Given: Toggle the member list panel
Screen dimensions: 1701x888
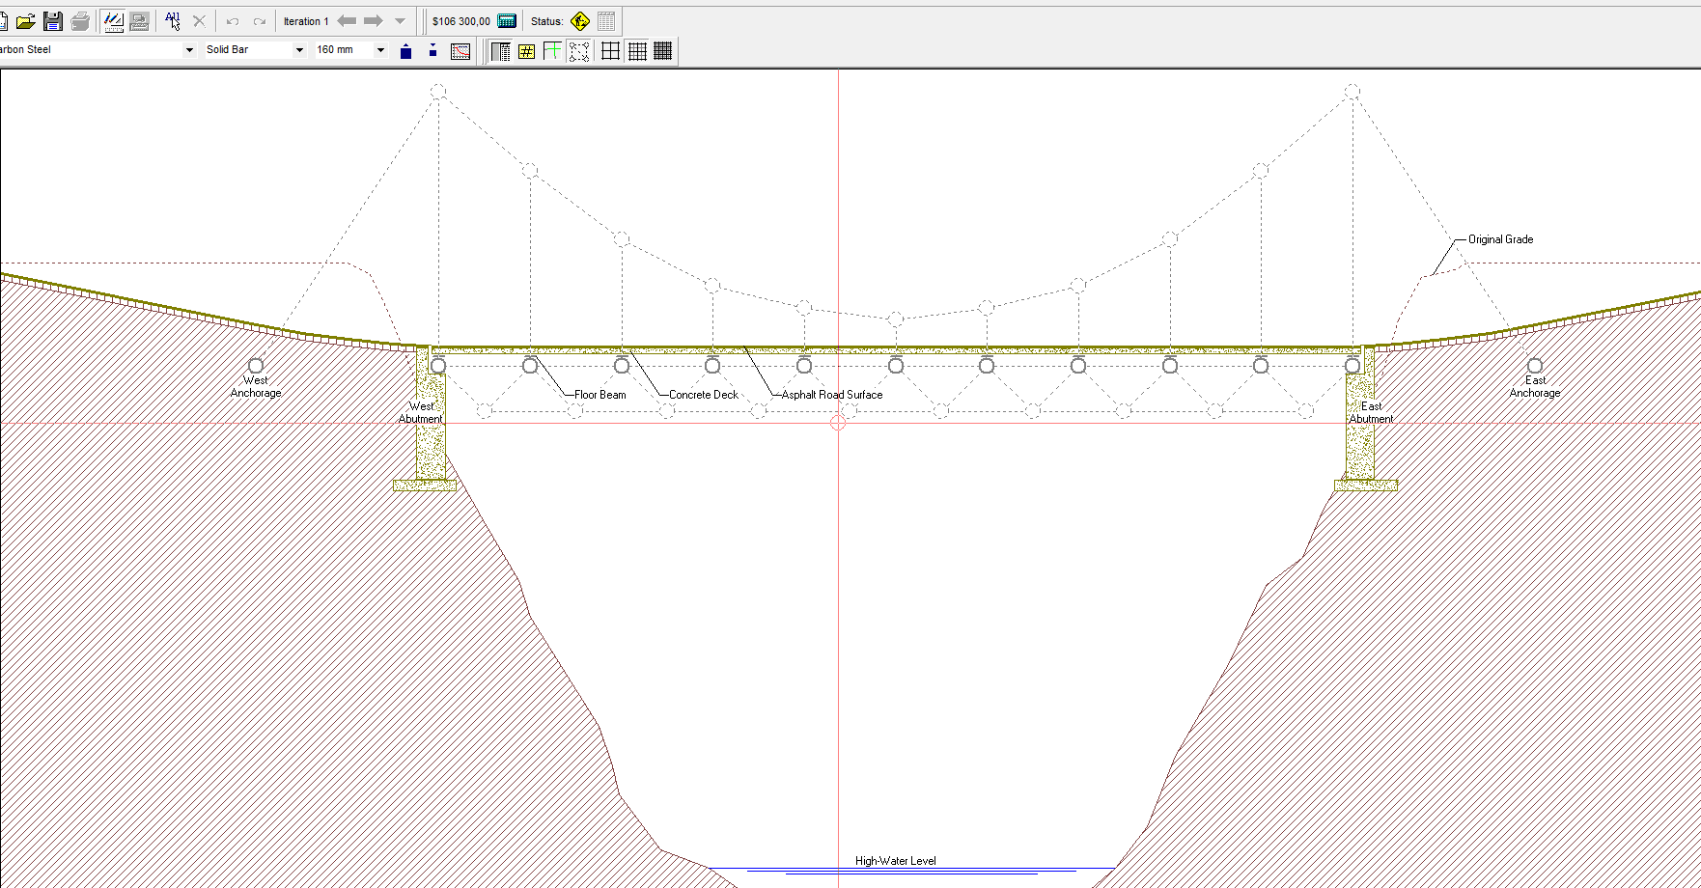Looking at the screenshot, I should point(500,51).
